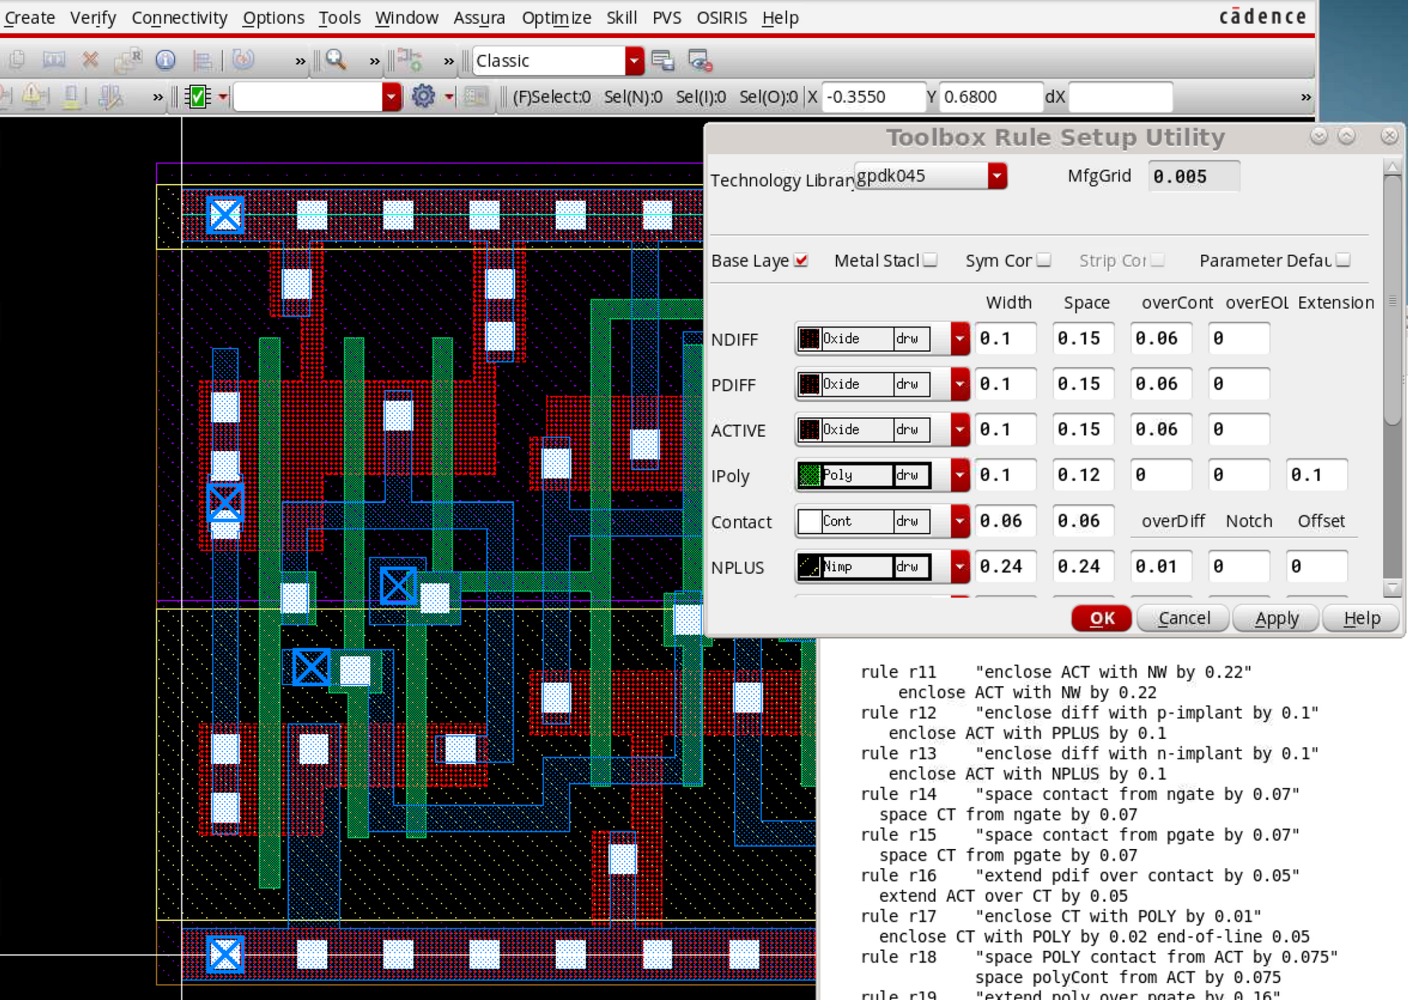Click the green chip-verify icon
Viewport: 1408px width, 1000px height.
click(197, 96)
